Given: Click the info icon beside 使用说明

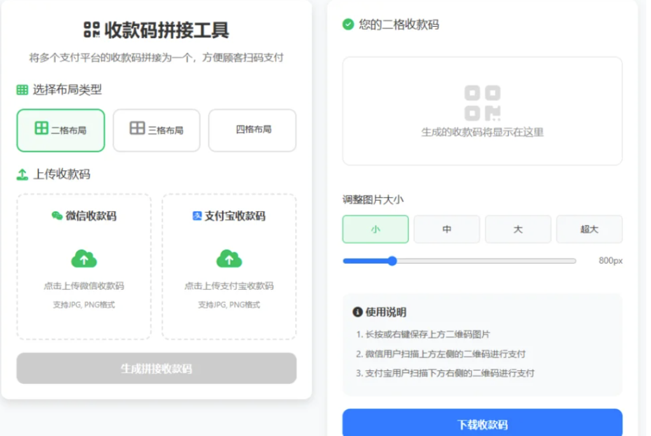Looking at the screenshot, I should coord(357,312).
